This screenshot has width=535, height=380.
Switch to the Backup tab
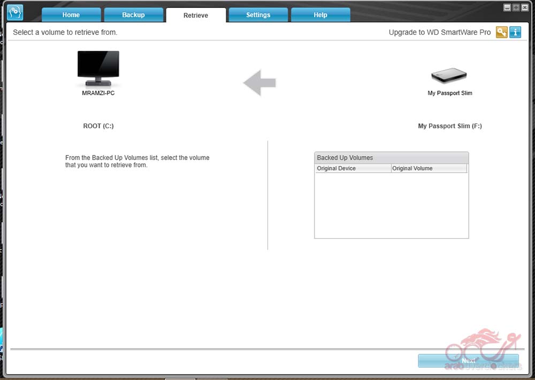tap(133, 15)
